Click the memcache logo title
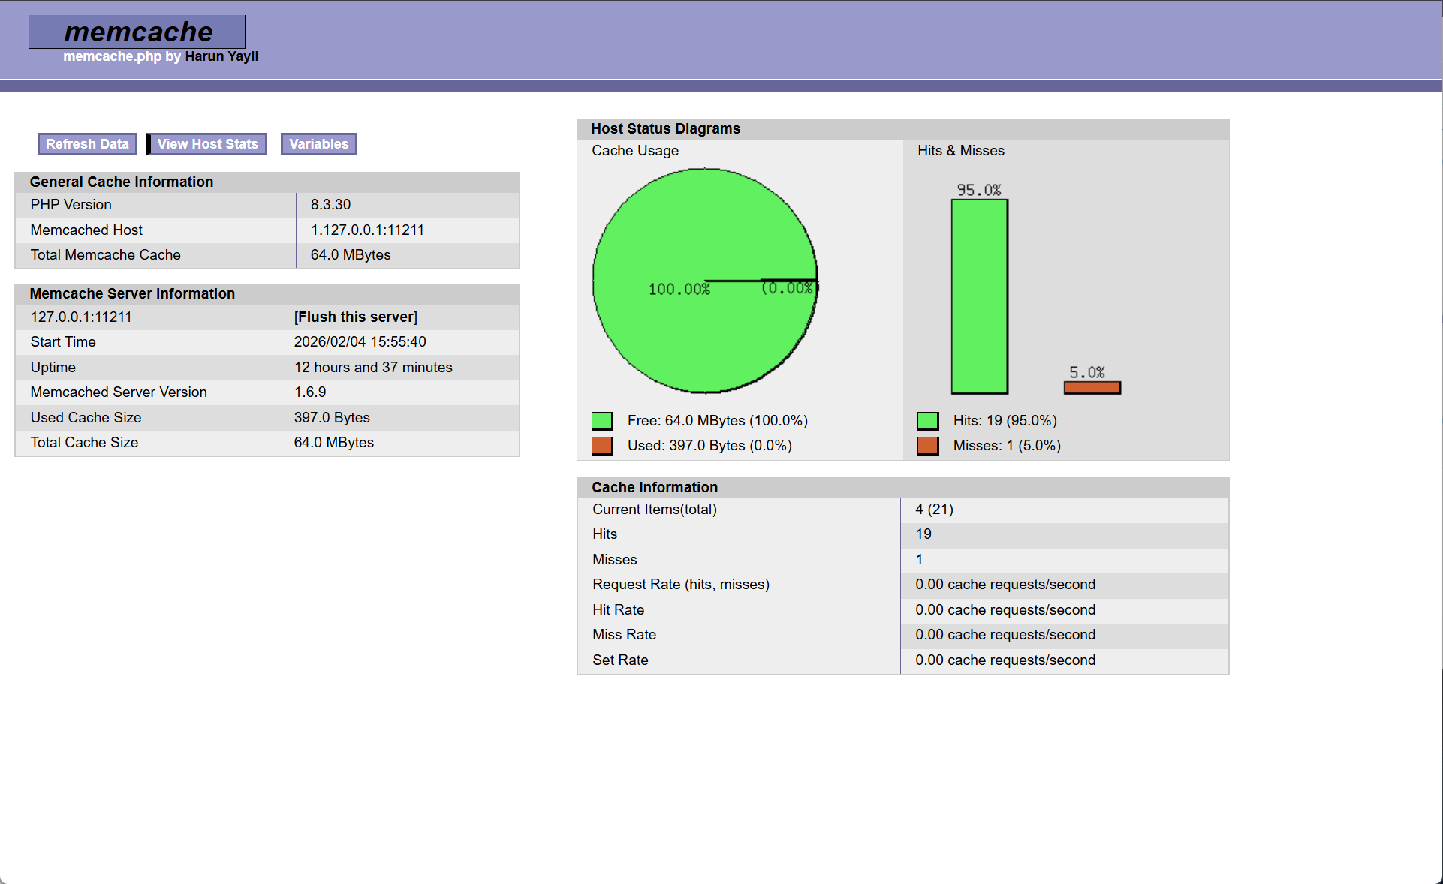This screenshot has height=884, width=1443. click(x=138, y=32)
